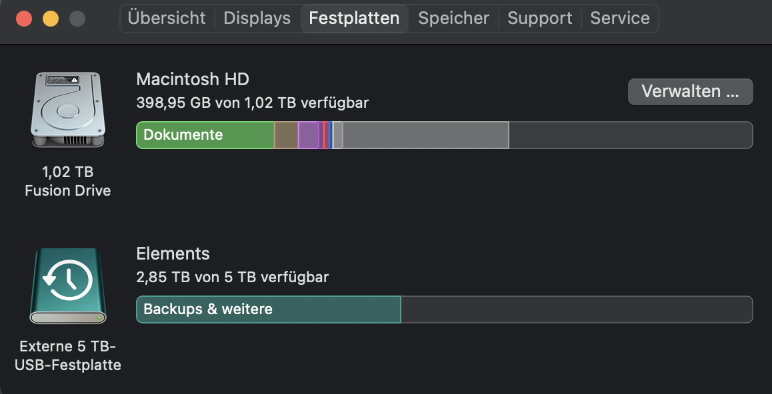Click the free space of the Elements bar

coord(576,309)
